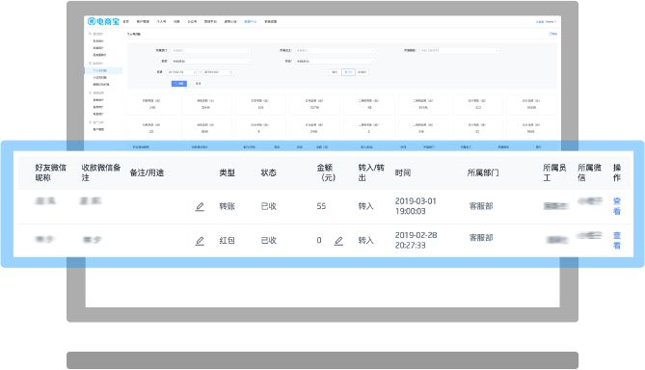
Task: Click the 好友微信昵称 column header
Action: pos(50,172)
